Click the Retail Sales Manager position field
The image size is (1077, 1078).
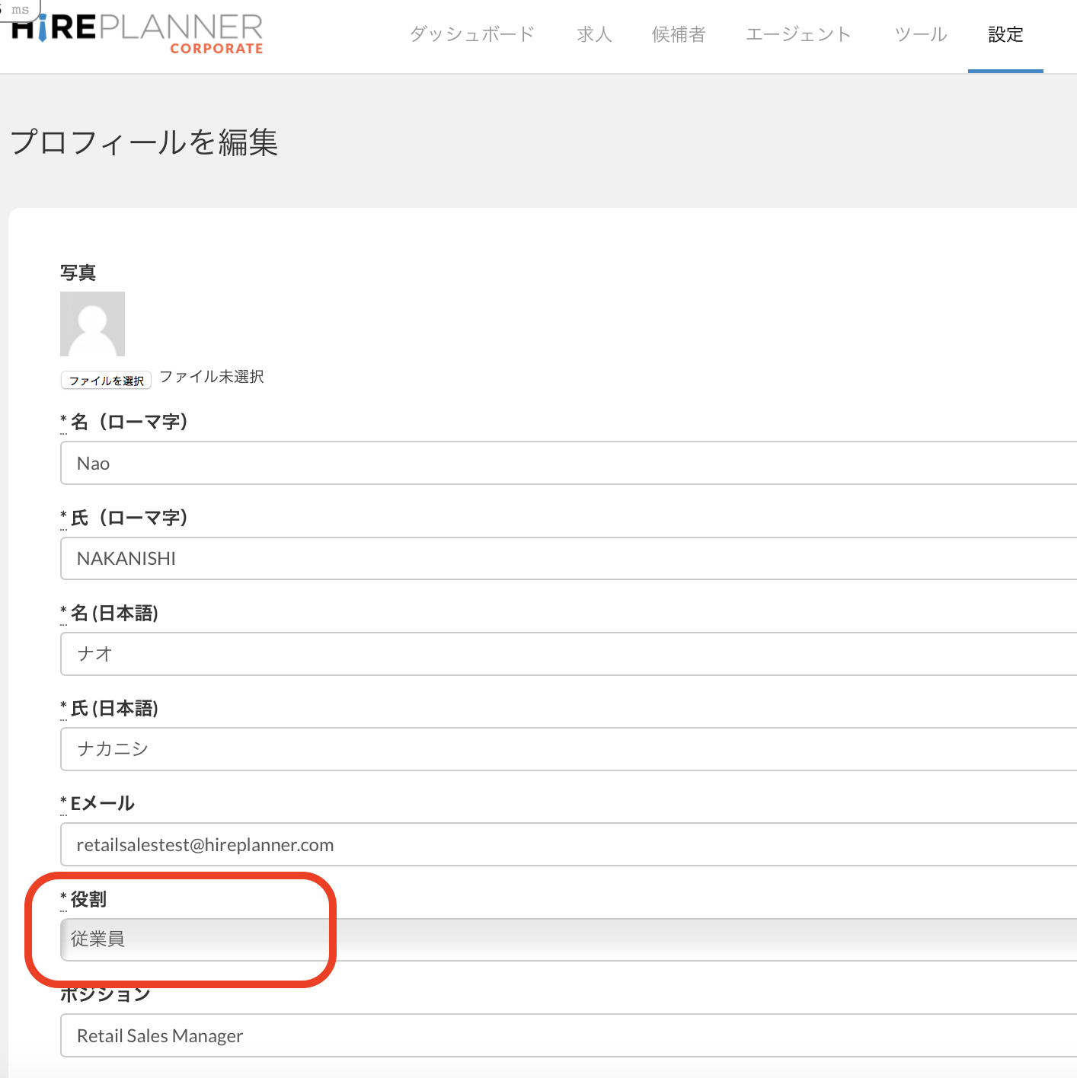[x=567, y=1035]
